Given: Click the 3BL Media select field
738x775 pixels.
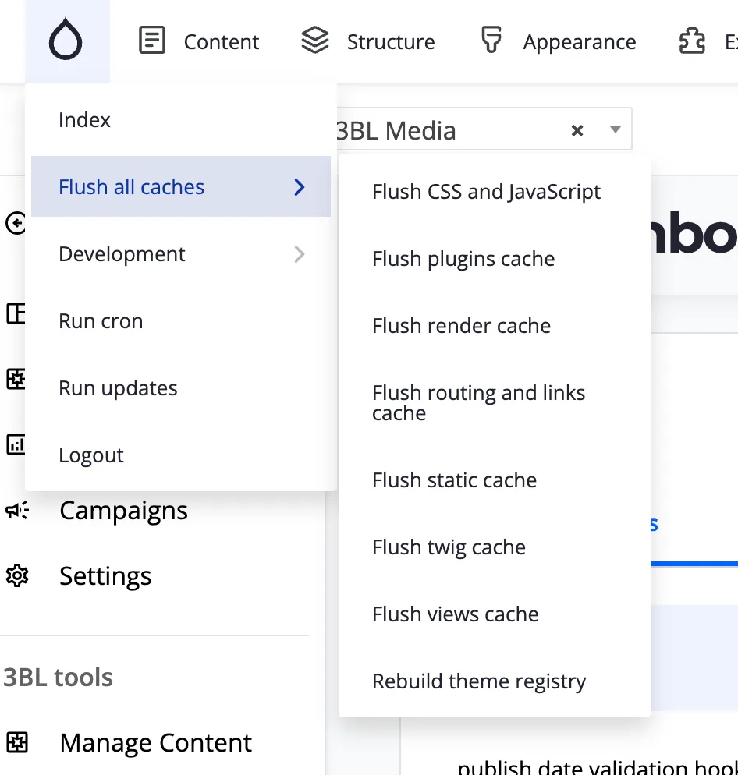Looking at the screenshot, I should point(484,129).
